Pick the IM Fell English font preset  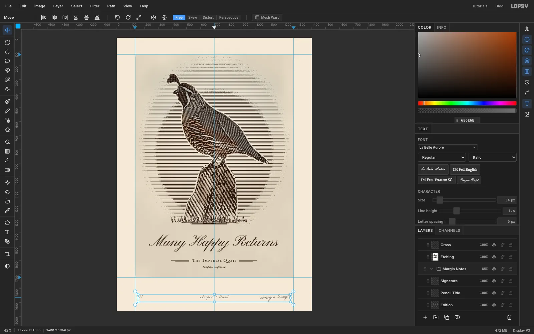pos(465,169)
